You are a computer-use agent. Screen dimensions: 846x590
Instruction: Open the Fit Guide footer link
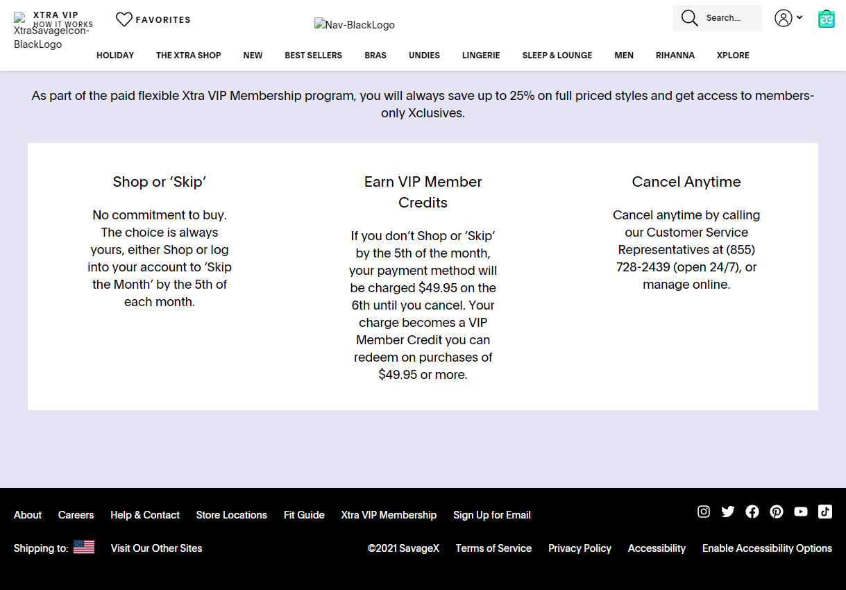pos(304,515)
